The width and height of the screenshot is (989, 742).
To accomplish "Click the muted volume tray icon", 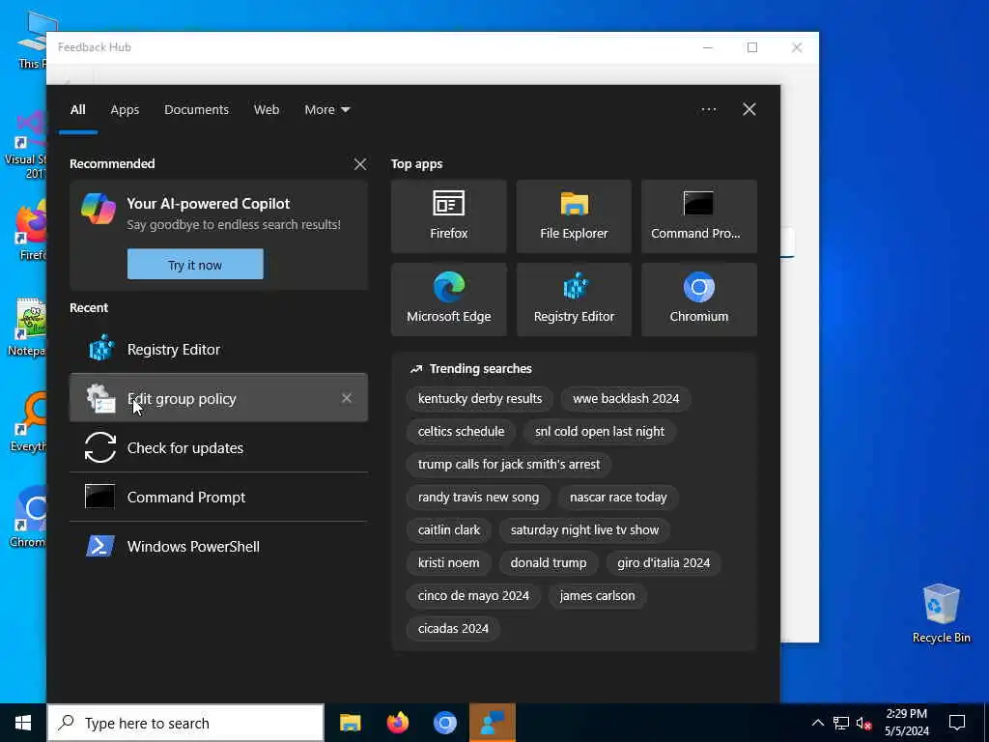I will point(863,723).
